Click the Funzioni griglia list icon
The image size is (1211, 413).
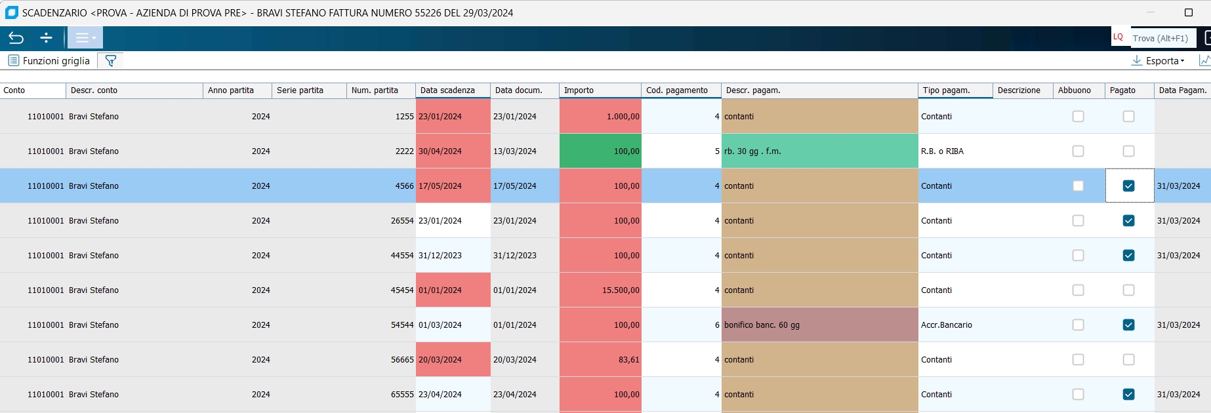tap(13, 61)
